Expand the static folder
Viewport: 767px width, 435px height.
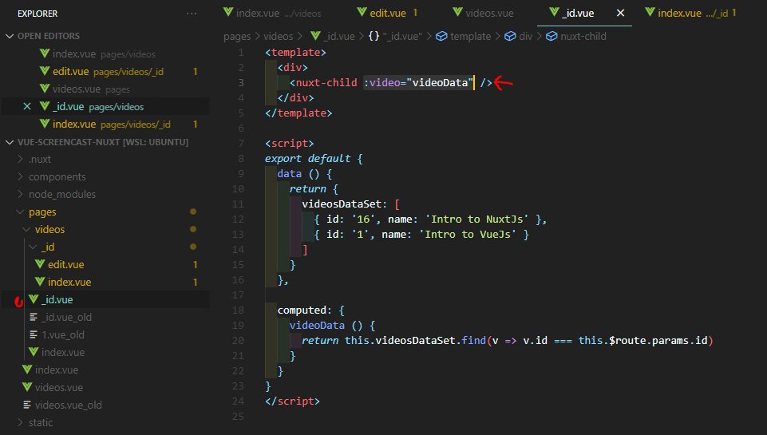click(20, 422)
